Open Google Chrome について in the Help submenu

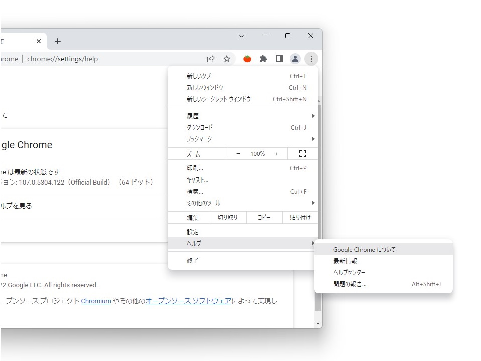(364, 249)
